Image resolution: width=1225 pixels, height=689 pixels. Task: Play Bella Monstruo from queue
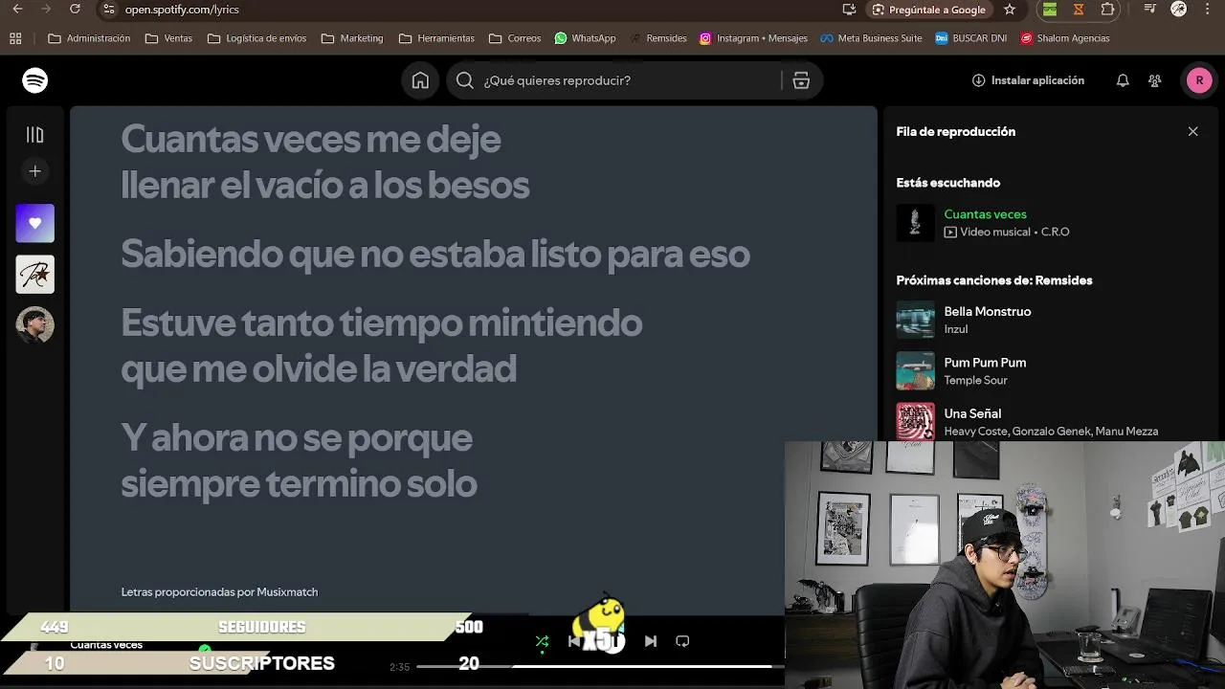coord(987,311)
